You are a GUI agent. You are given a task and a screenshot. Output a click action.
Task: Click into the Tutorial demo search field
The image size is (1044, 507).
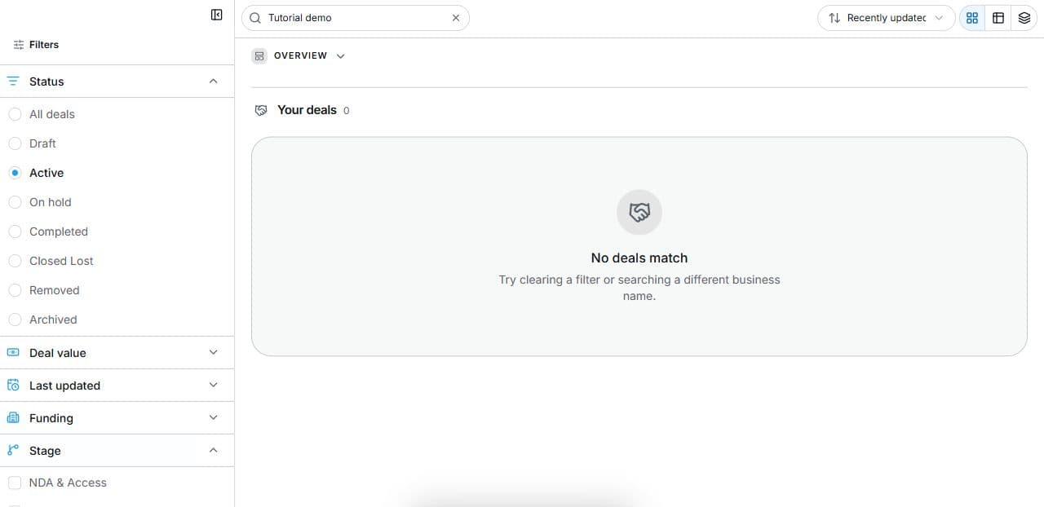click(356, 18)
